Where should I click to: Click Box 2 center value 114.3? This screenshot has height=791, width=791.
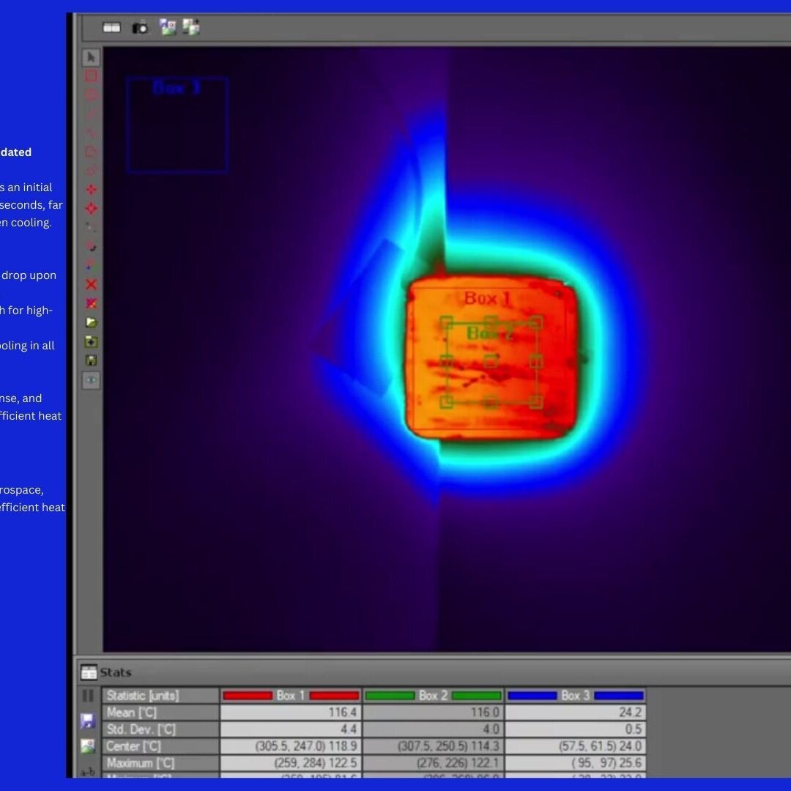pyautogui.click(x=434, y=746)
